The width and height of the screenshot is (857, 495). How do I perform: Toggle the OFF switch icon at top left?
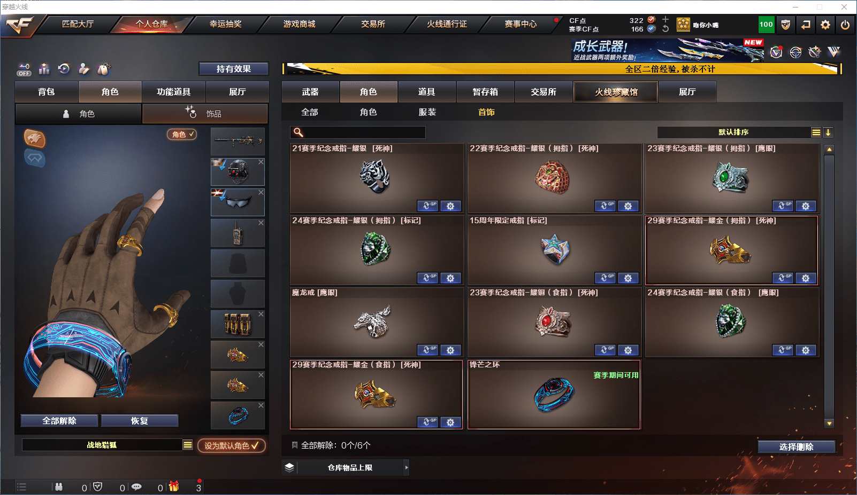point(24,69)
